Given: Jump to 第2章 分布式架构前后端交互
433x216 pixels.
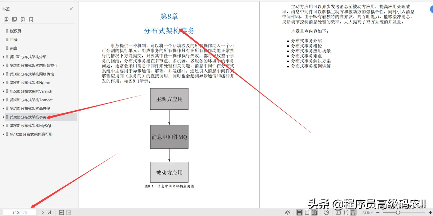Looking at the screenshot, I should [34, 65].
